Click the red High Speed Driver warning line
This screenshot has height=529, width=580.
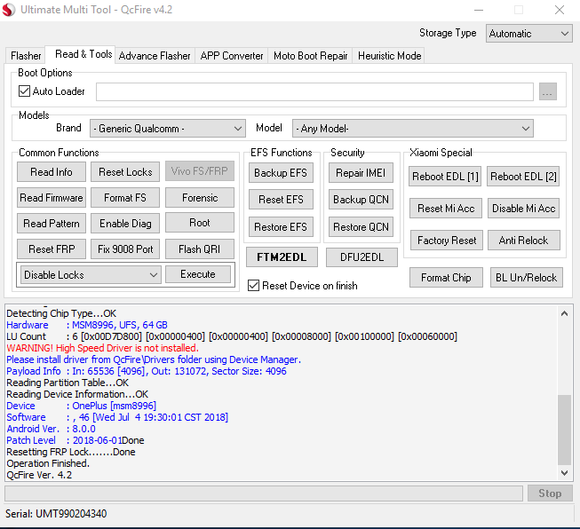tap(102, 348)
